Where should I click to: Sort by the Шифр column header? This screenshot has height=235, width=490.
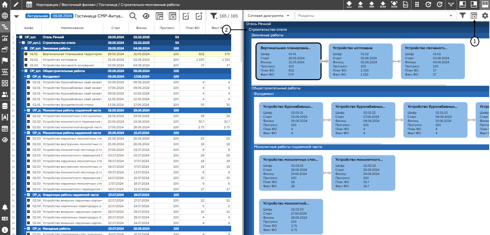click(x=29, y=28)
